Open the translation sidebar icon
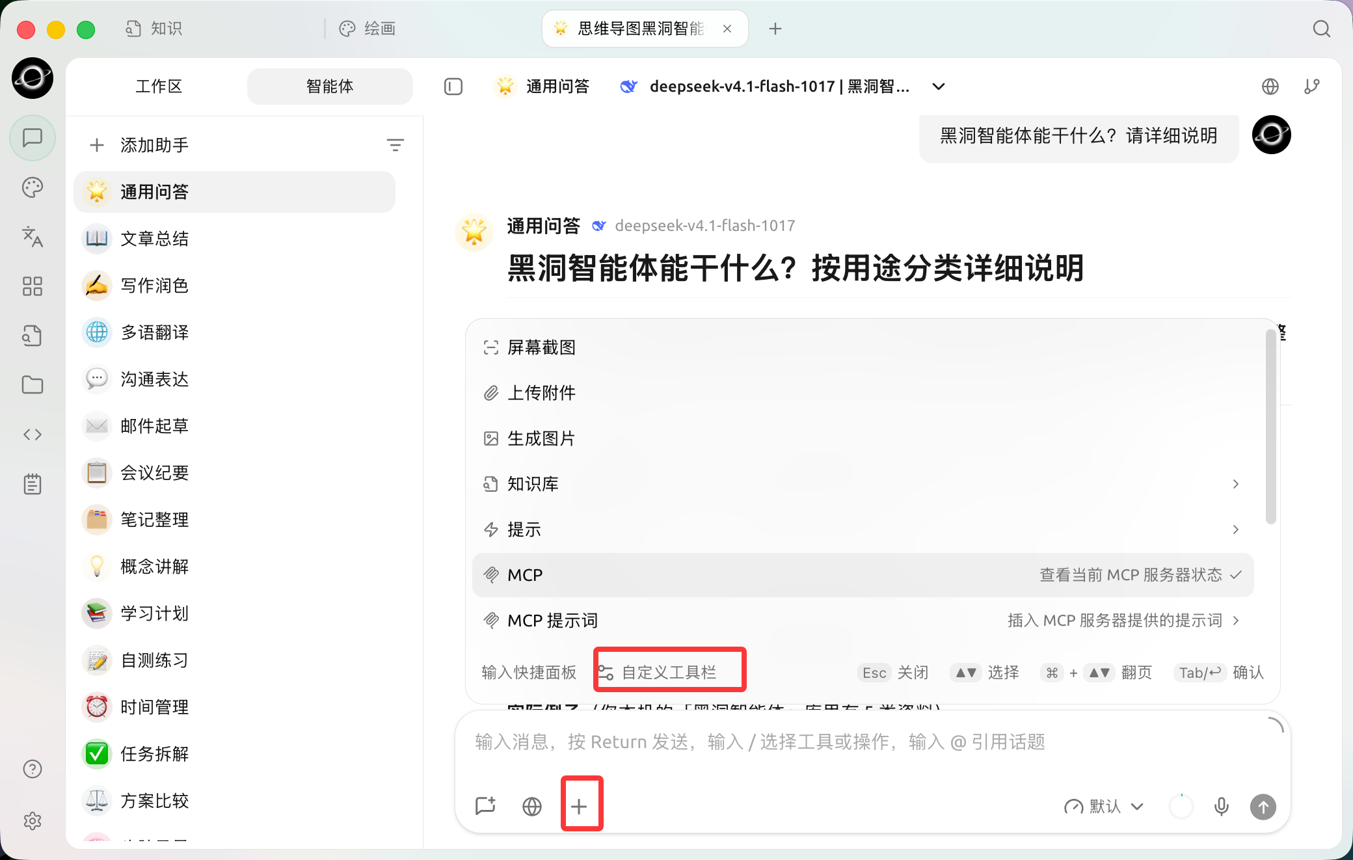1353x860 pixels. coord(33,237)
